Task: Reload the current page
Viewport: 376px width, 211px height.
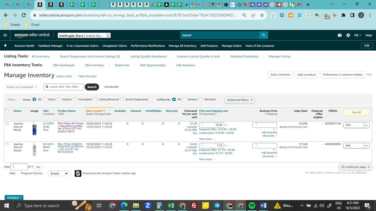Action: tap(24, 15)
